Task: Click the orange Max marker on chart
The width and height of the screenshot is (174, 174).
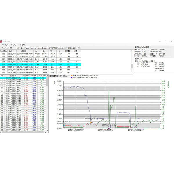Action: point(90,122)
